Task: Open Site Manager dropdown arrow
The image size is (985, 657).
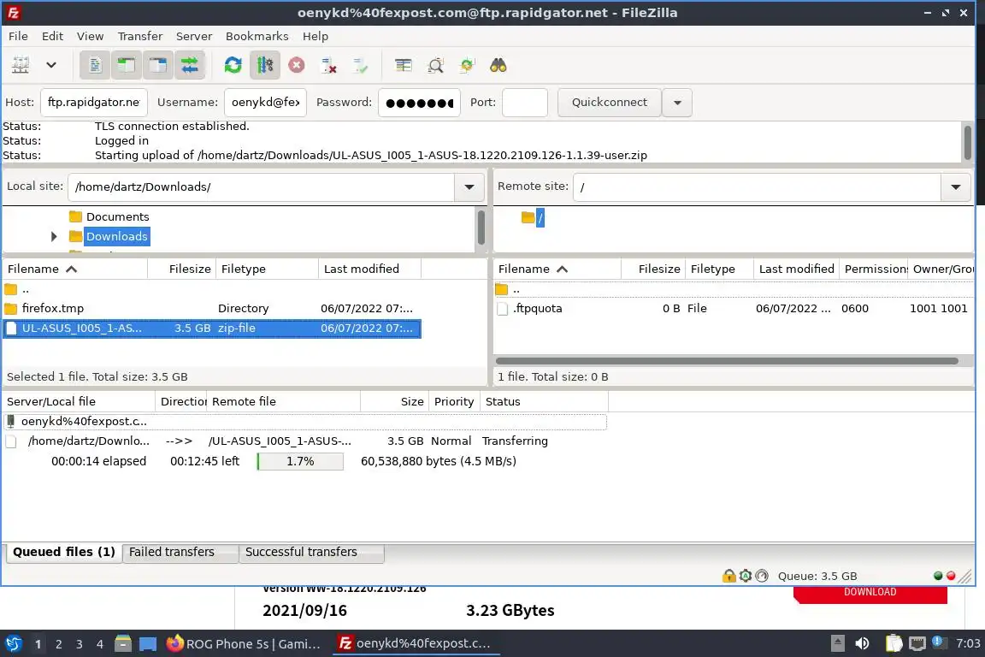Action: pos(51,65)
